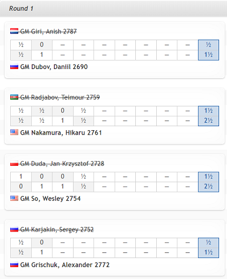This screenshot has height=279, width=227.
Task: Click the Polish flag beside Duda
Action: [x=14, y=164]
